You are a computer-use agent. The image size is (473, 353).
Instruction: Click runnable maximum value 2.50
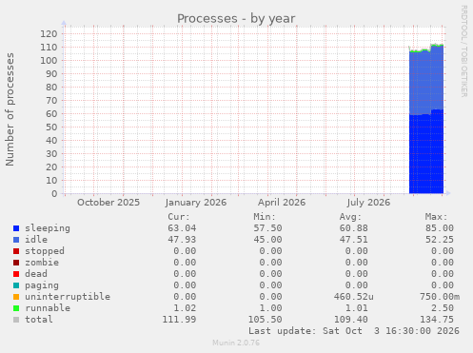(x=443, y=308)
